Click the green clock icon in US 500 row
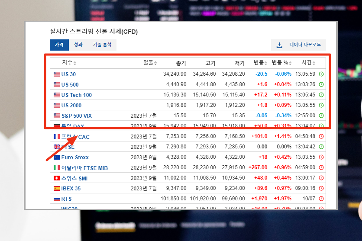The image size is (362, 241). 321,84
